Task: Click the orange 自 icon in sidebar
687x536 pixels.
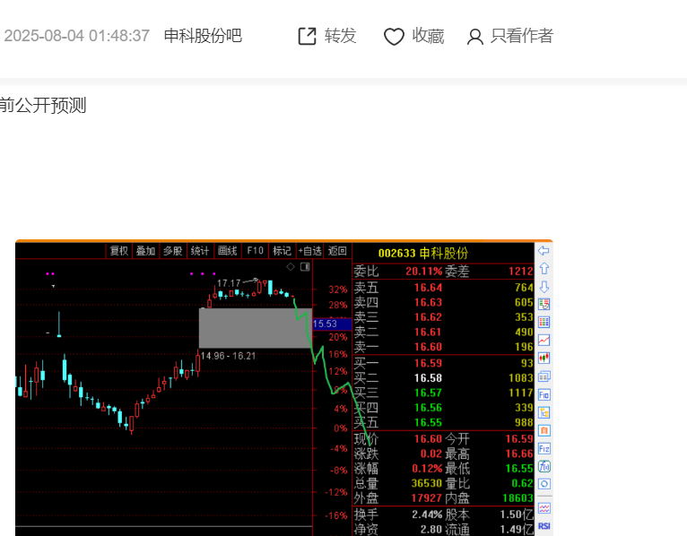Action: click(544, 430)
